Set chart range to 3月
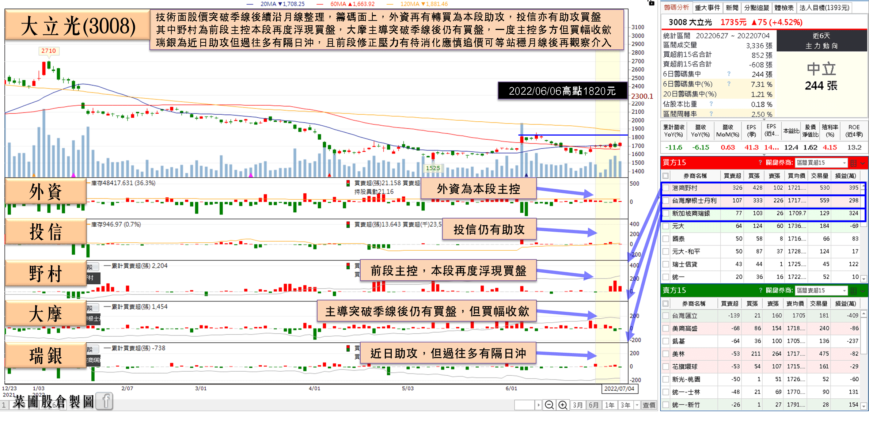The image size is (869, 421). pyautogui.click(x=578, y=405)
